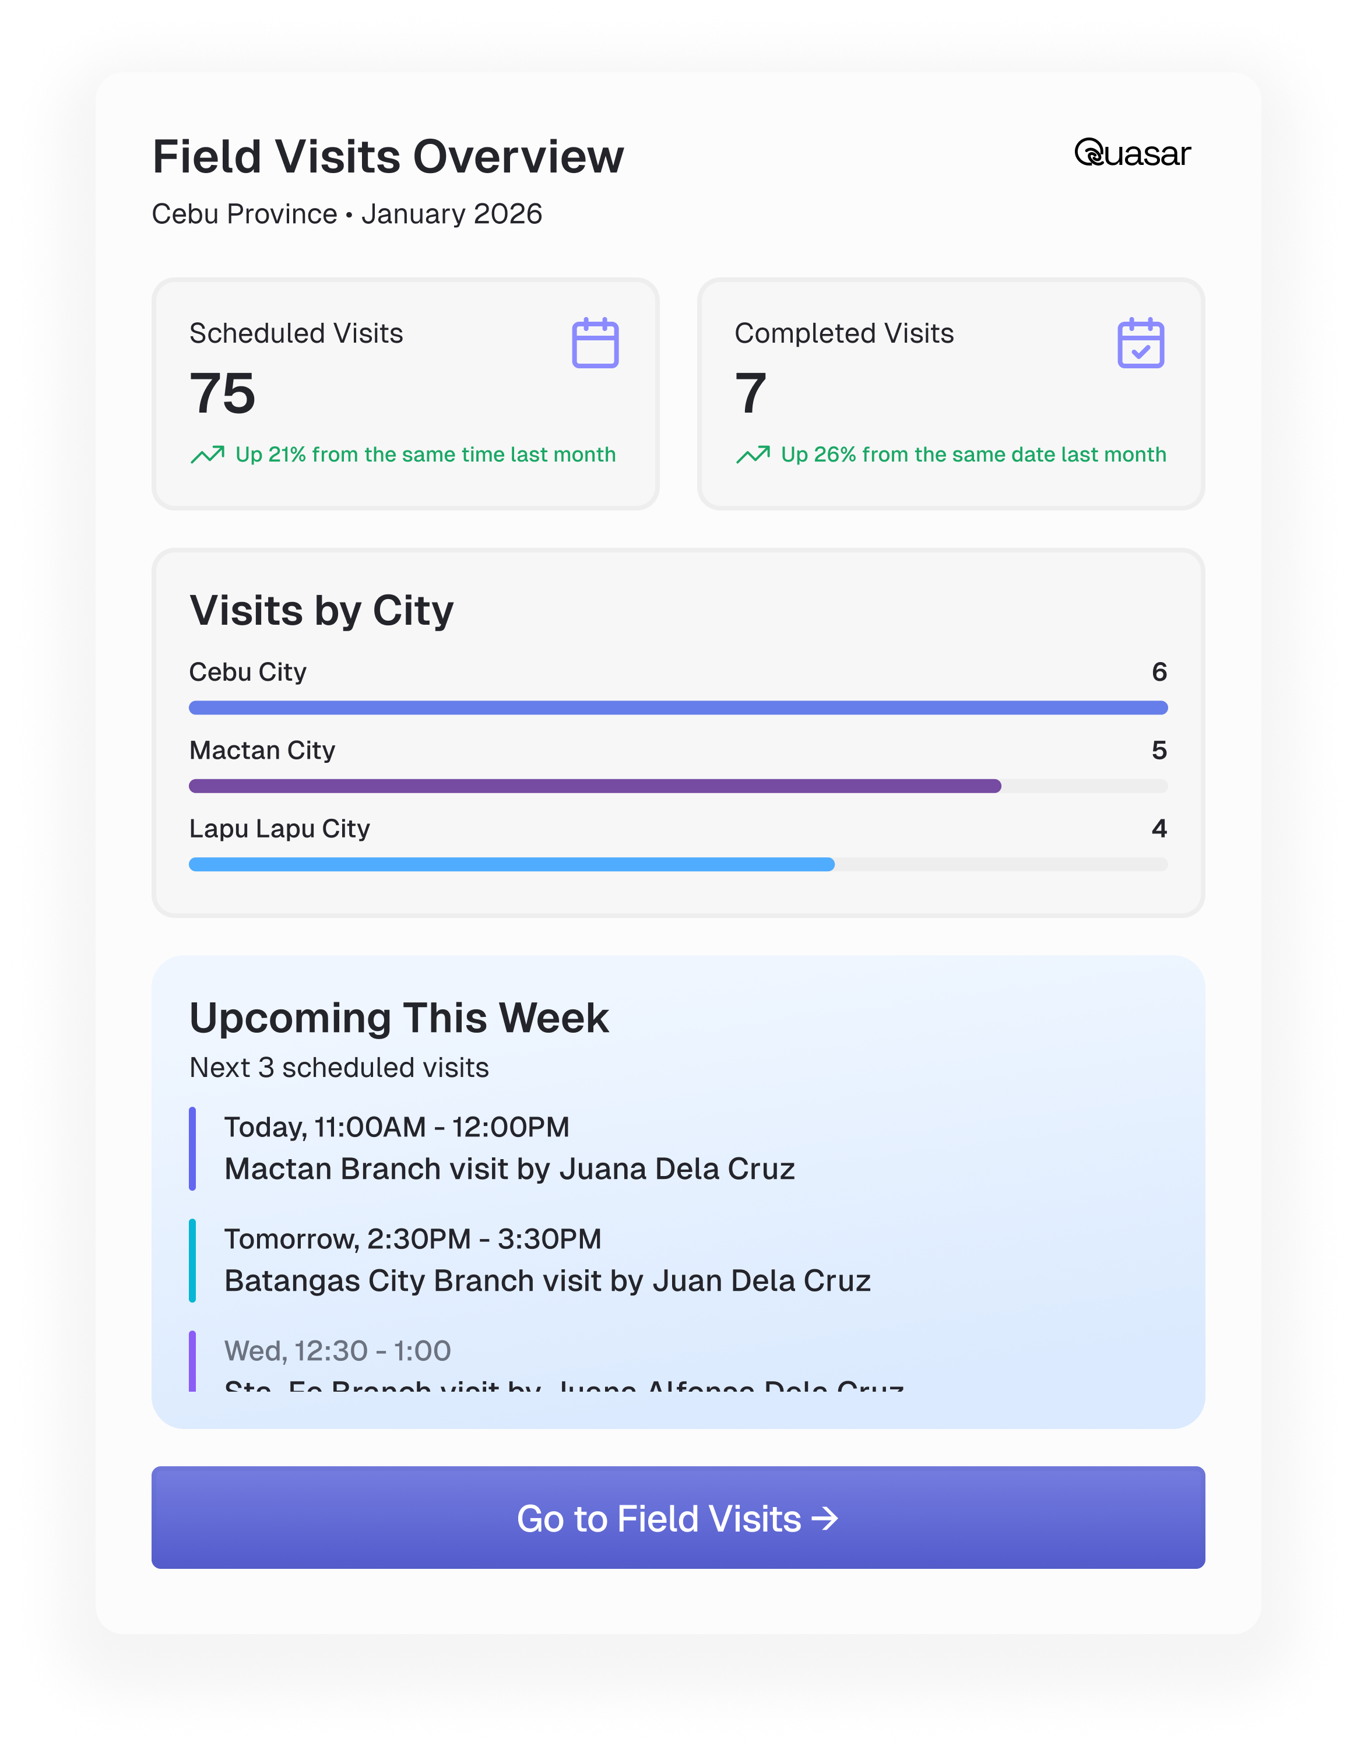Click the Upcoming This Week heading
The width and height of the screenshot is (1357, 1753).
click(399, 1018)
